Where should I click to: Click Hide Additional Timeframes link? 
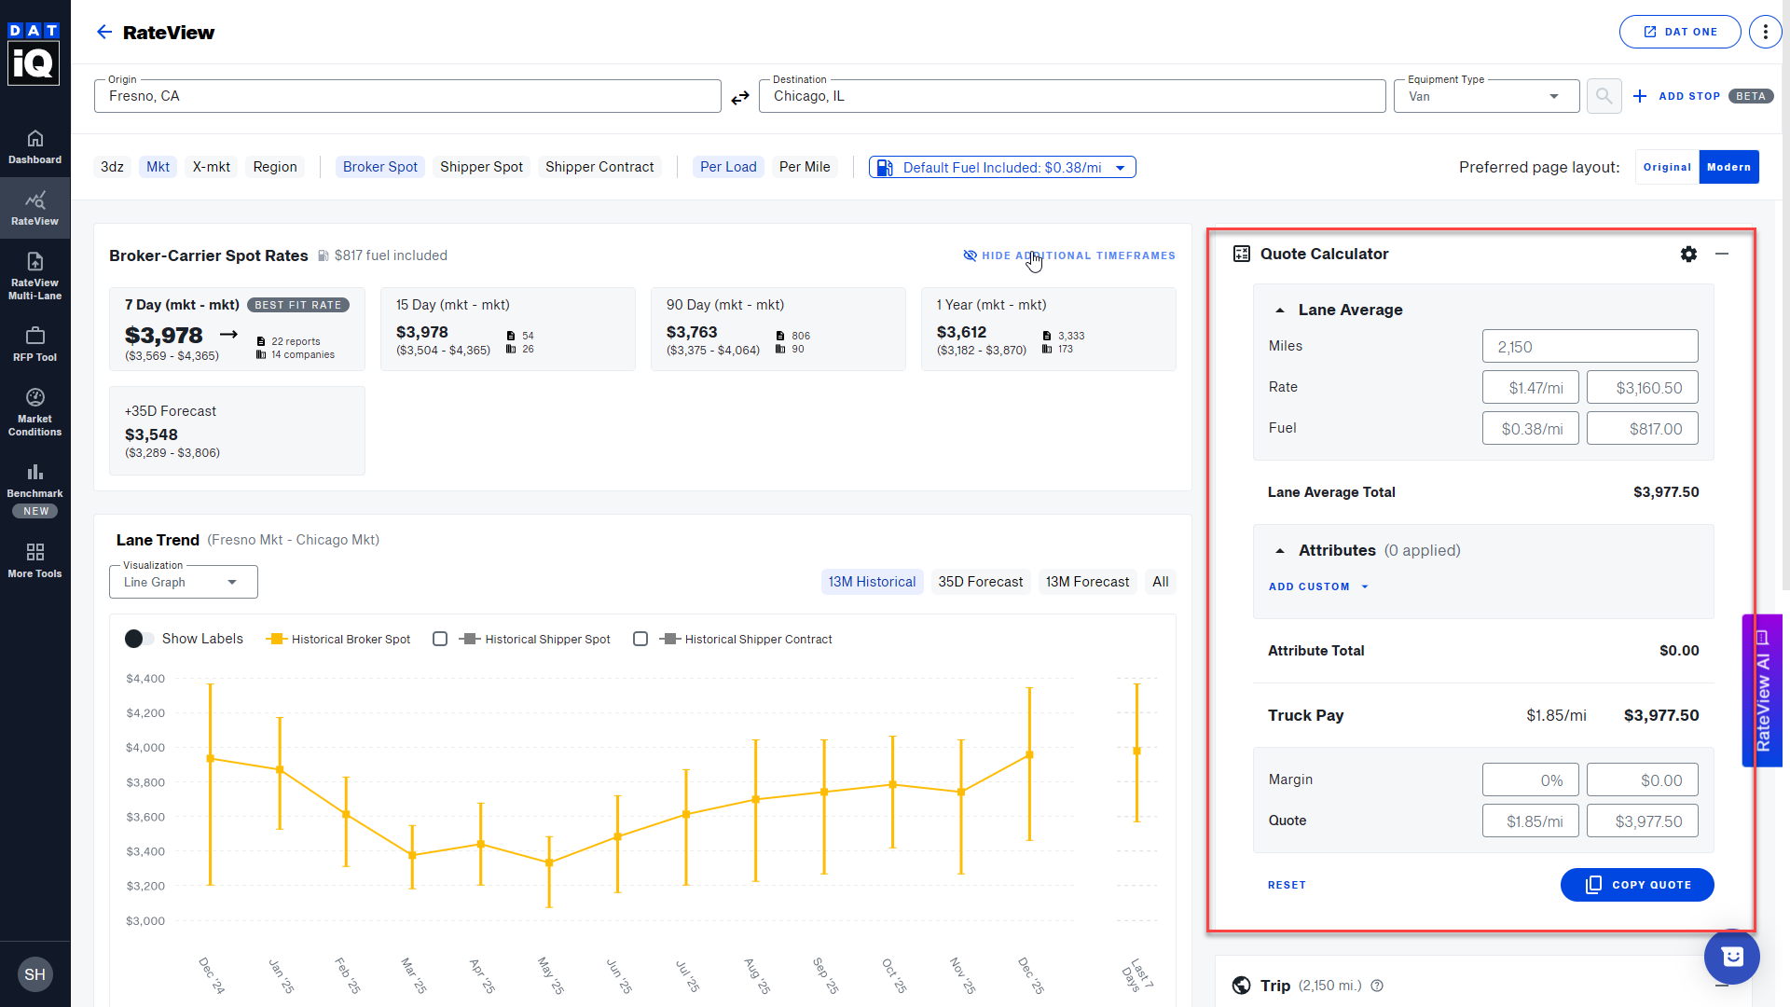[x=1069, y=255]
